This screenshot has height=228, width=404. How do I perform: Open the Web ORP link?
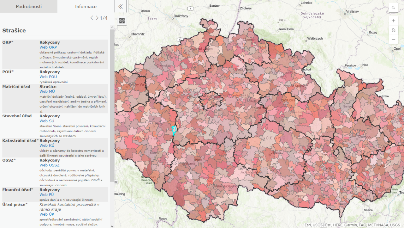48,47
